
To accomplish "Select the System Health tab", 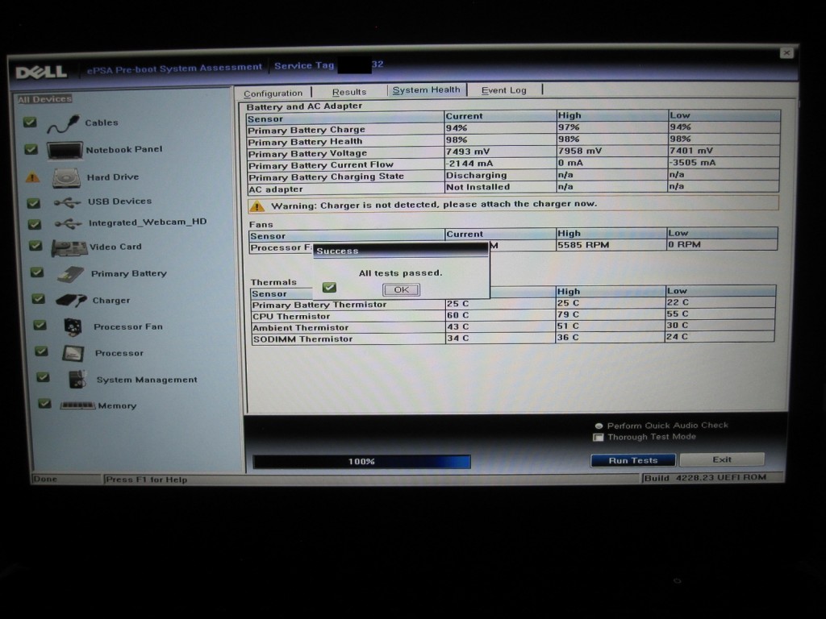I will (426, 90).
